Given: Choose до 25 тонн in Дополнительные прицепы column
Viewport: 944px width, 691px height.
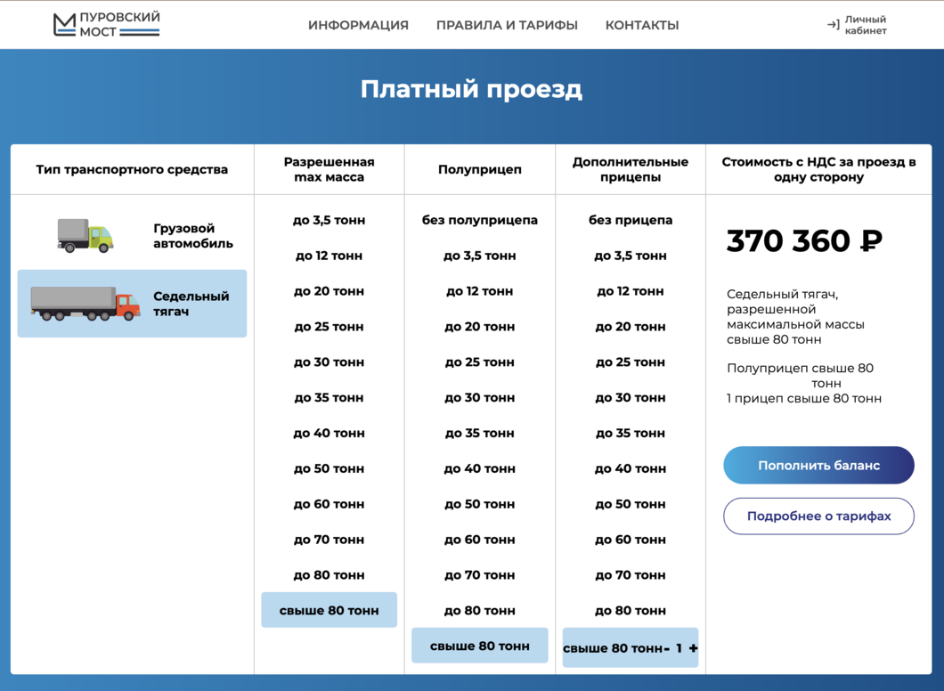Looking at the screenshot, I should (x=631, y=362).
